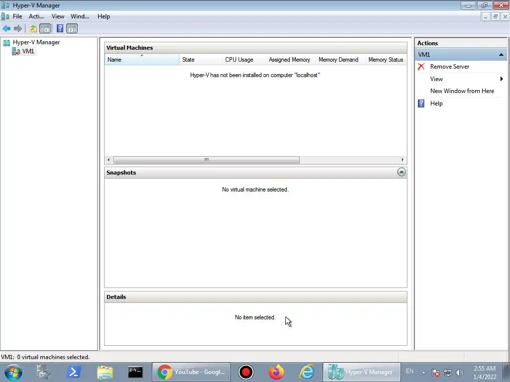Click the blue Help toolbar icon
510x382 pixels.
tap(60, 28)
